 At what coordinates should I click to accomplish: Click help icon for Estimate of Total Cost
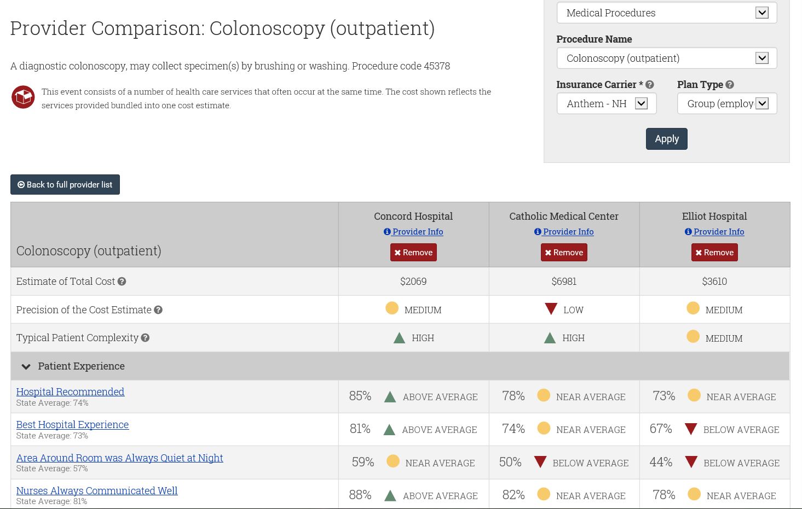pyautogui.click(x=122, y=282)
